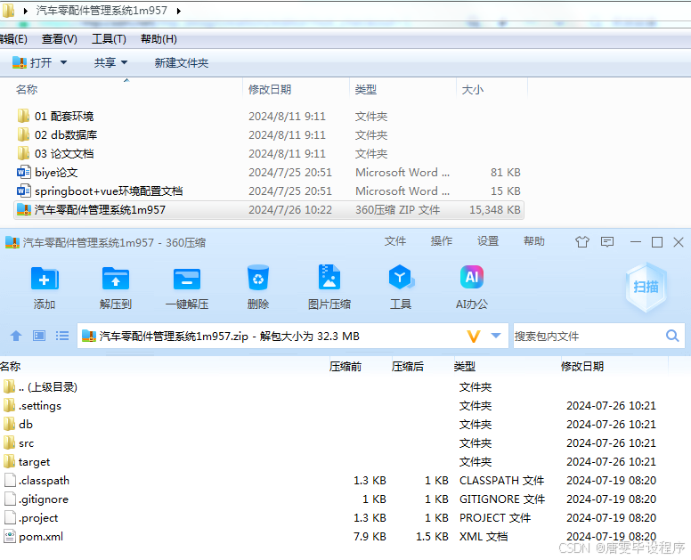The height and width of the screenshot is (560, 691).
Task: Click the CLASSPATH 文件 type cell
Action: [501, 480]
